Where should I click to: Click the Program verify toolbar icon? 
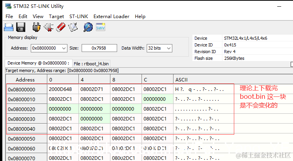73,27
